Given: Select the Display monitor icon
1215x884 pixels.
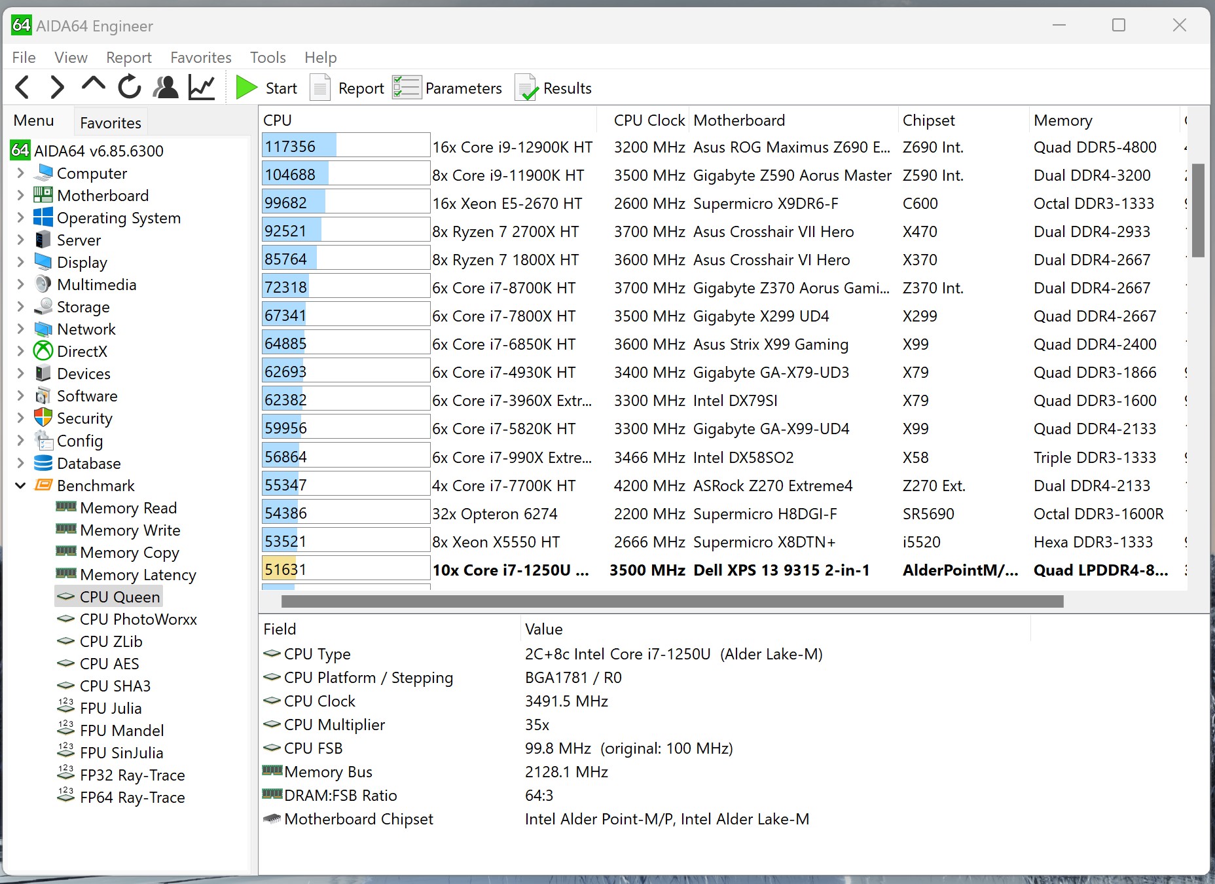Looking at the screenshot, I should (43, 262).
